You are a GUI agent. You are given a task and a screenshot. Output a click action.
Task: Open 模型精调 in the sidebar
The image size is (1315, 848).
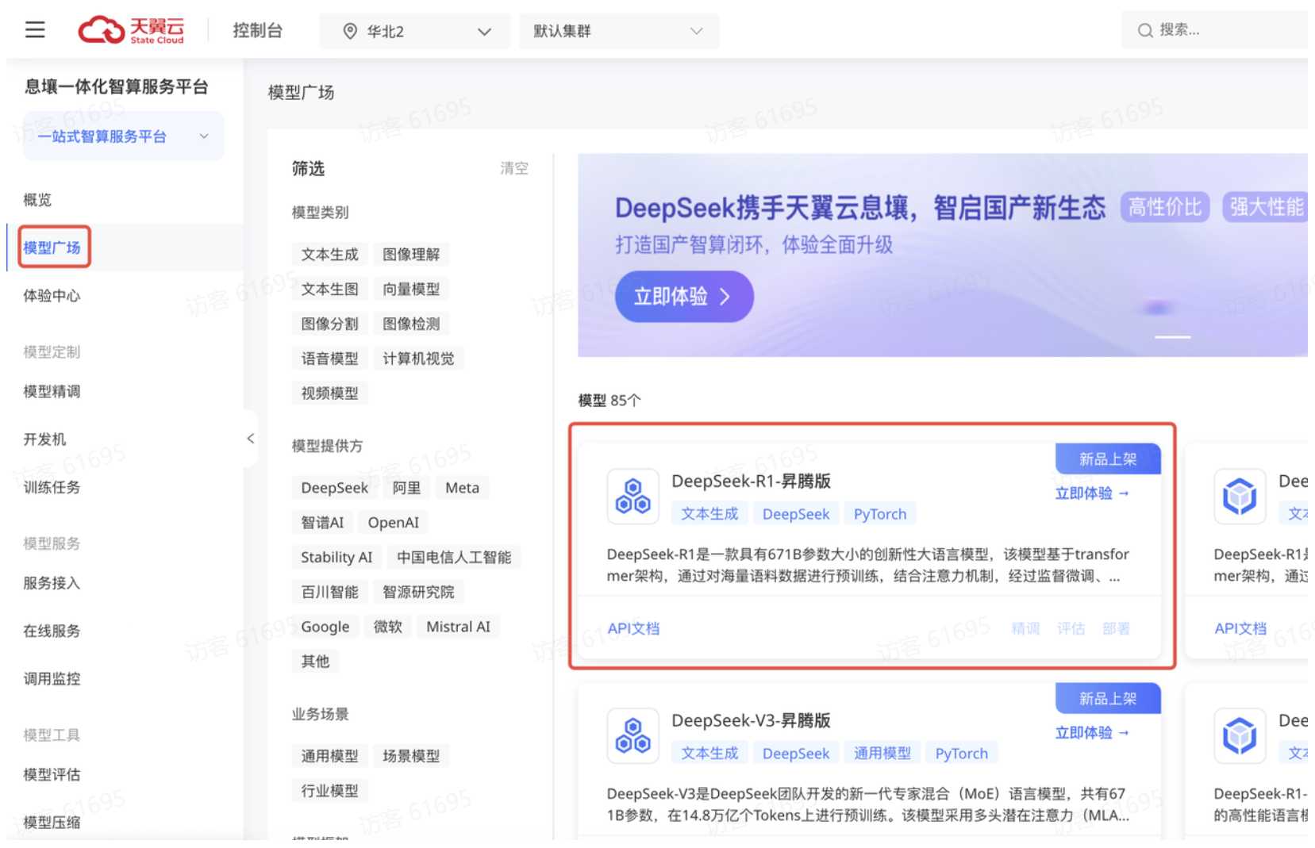[x=52, y=391]
